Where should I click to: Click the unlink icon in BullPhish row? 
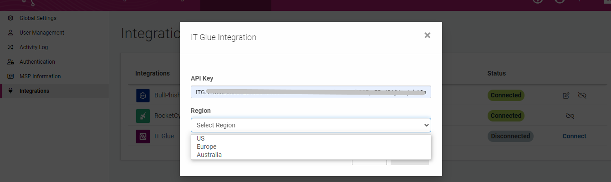click(x=582, y=96)
